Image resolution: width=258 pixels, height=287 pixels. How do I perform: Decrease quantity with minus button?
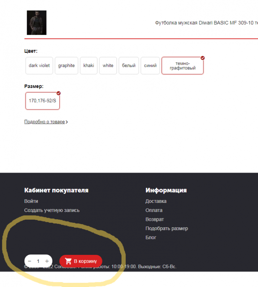click(x=30, y=261)
